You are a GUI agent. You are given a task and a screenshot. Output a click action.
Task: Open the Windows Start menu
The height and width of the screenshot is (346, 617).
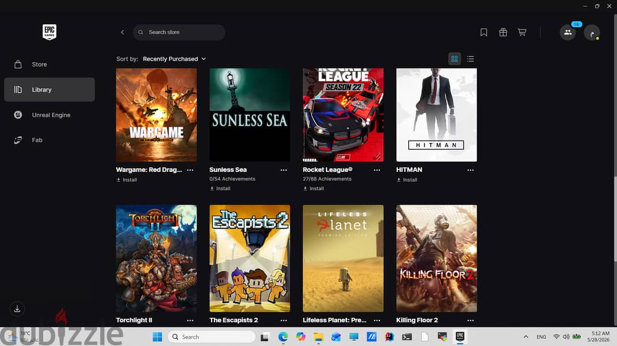(x=157, y=337)
